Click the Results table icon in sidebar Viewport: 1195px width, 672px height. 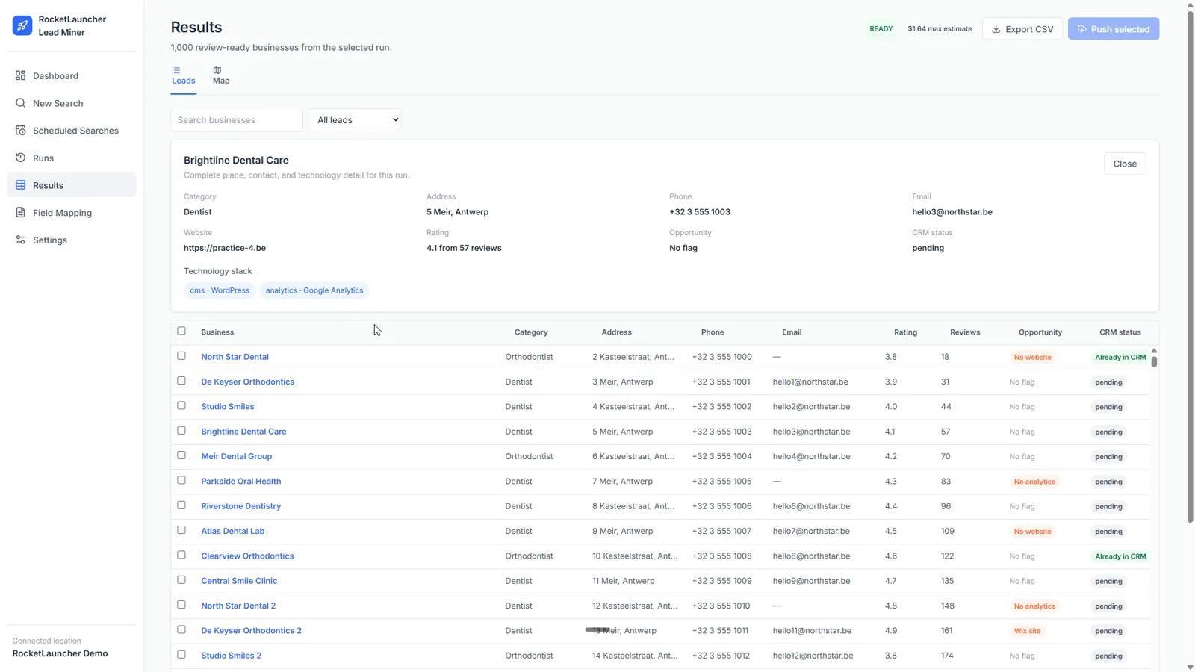(20, 185)
